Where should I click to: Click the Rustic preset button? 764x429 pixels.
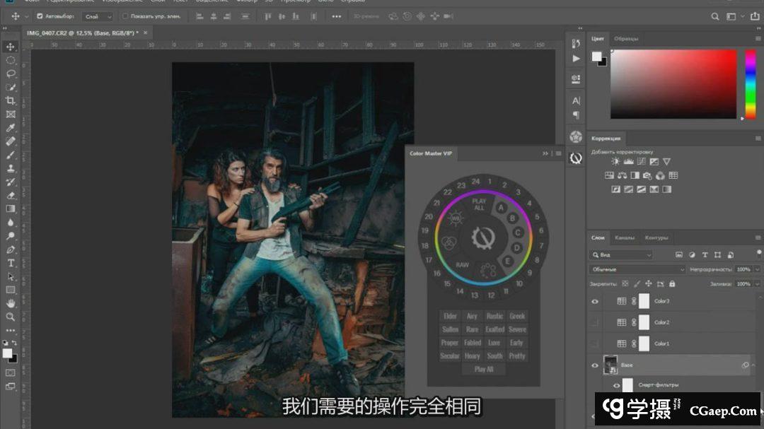494,317
